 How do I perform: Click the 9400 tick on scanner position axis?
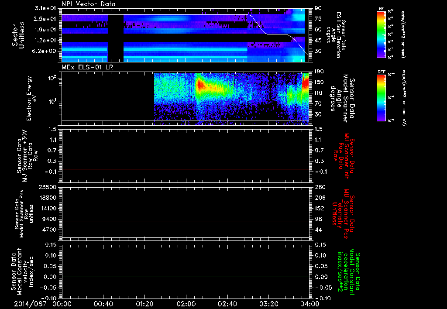pyautogui.click(x=50, y=219)
